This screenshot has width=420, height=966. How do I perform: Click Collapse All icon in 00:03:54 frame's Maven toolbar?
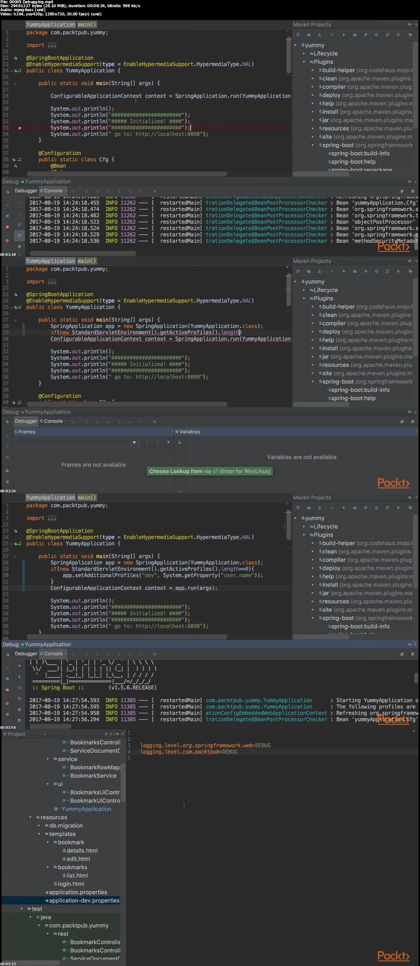click(x=398, y=508)
